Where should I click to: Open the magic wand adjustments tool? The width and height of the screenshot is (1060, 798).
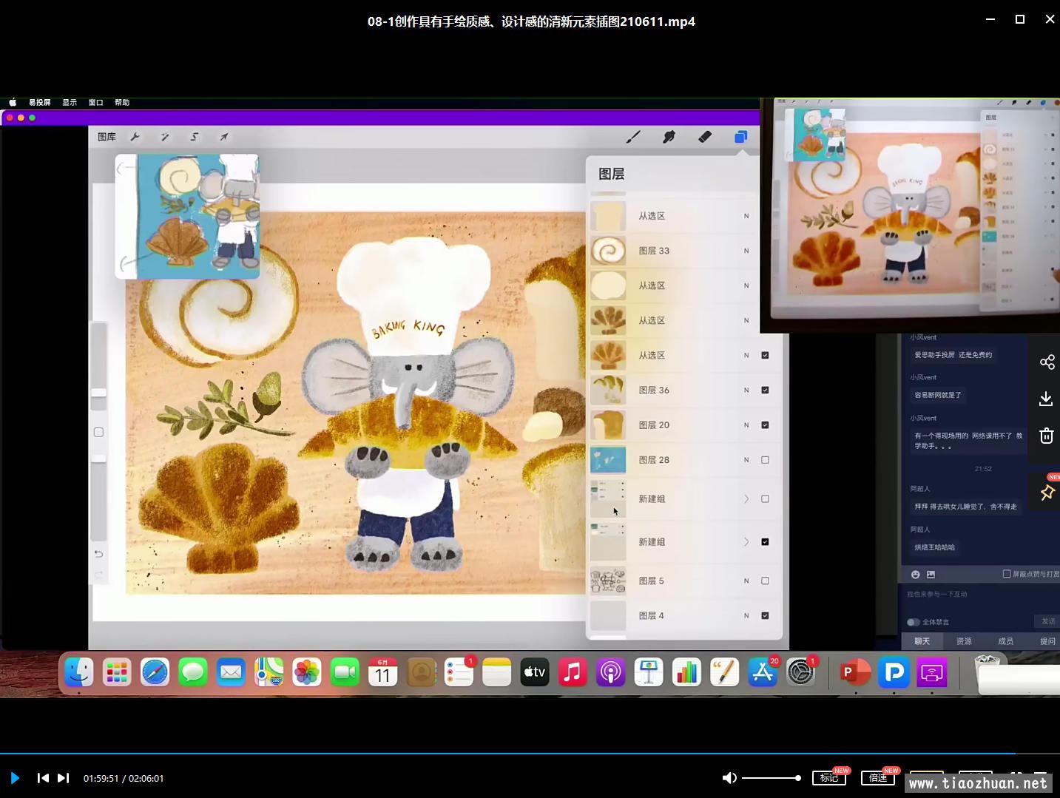(165, 137)
